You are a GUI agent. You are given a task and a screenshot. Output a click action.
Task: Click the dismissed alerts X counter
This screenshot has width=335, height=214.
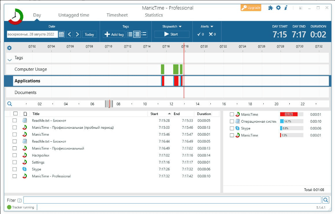[x=212, y=34]
